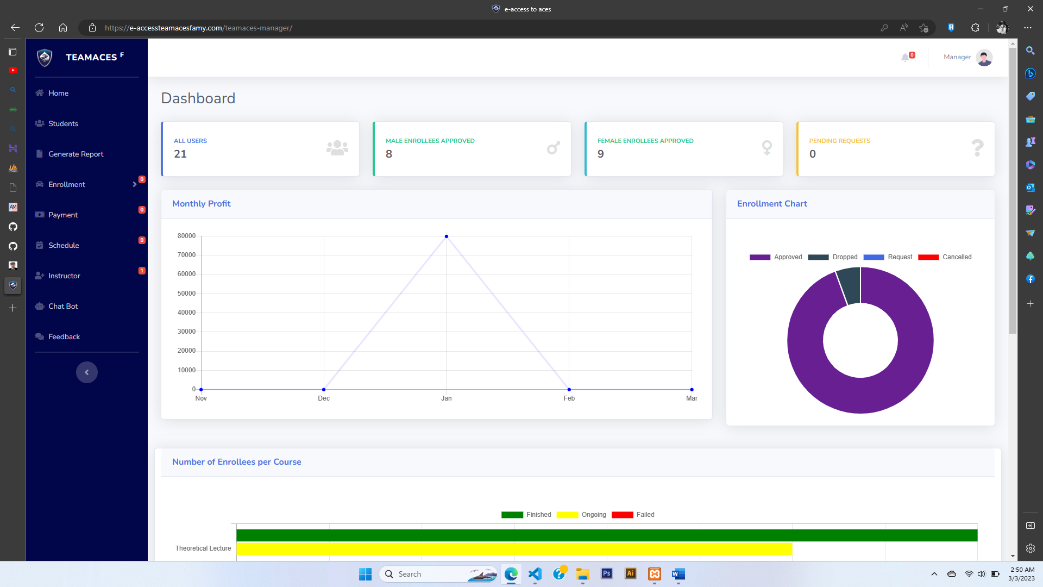1043x587 pixels.
Task: Collapse the sidebar with the round chevron
Action: [x=87, y=372]
